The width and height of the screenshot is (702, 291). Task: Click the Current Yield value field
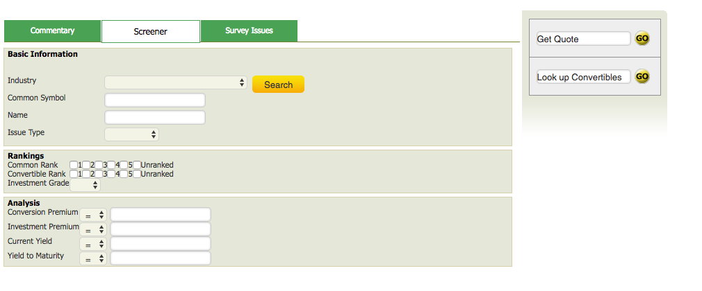[161, 244]
